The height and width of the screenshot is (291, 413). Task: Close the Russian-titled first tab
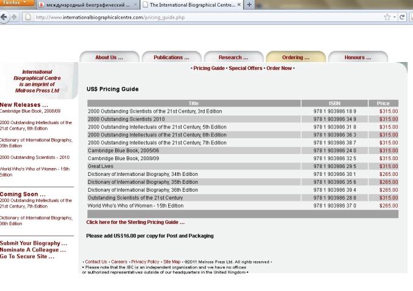[135, 5]
